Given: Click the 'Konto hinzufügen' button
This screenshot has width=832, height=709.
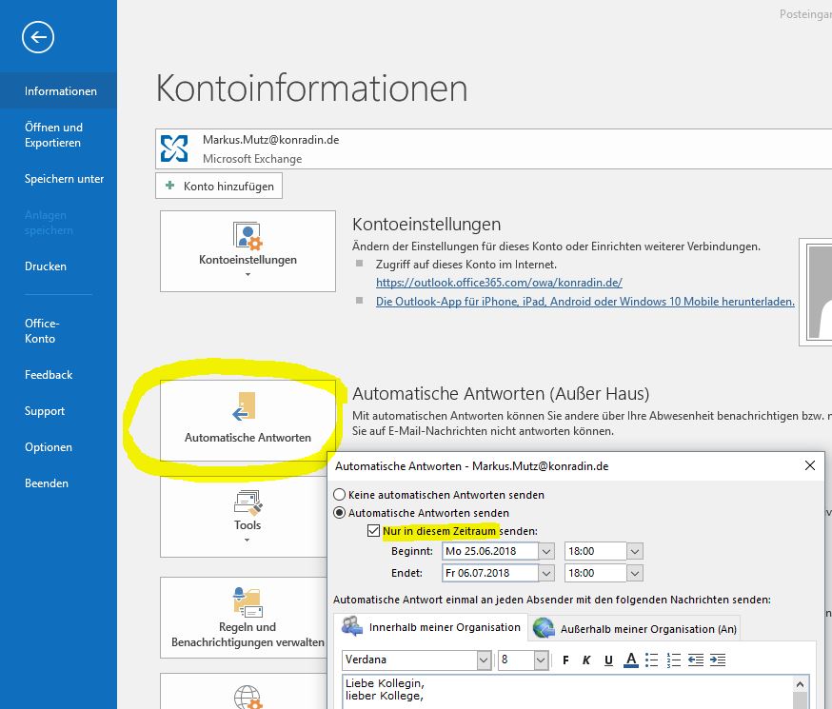Looking at the screenshot, I should point(219,187).
